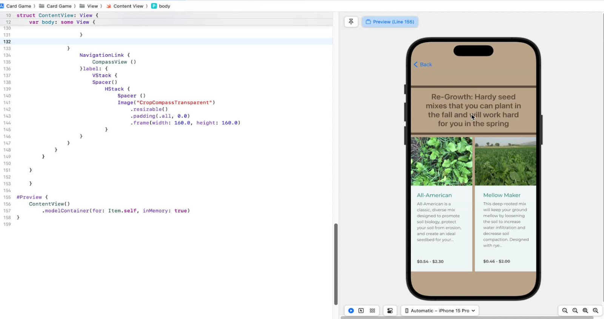Click the $0.46 - $2.00 price

pos(496,261)
